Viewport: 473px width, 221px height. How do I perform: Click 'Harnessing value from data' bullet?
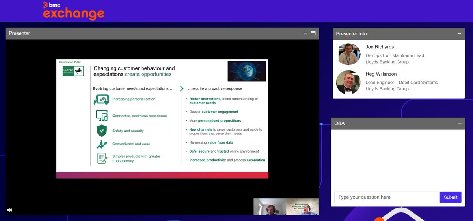coord(211,142)
